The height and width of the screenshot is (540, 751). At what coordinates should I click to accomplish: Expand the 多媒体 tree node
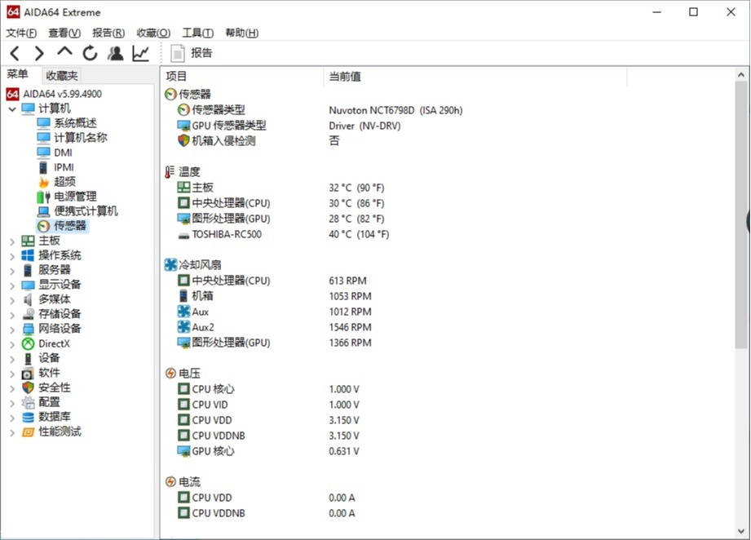12,300
